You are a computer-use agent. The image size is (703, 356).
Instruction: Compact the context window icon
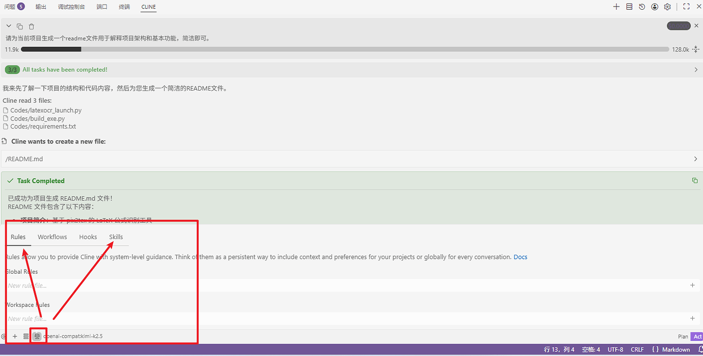tap(696, 49)
